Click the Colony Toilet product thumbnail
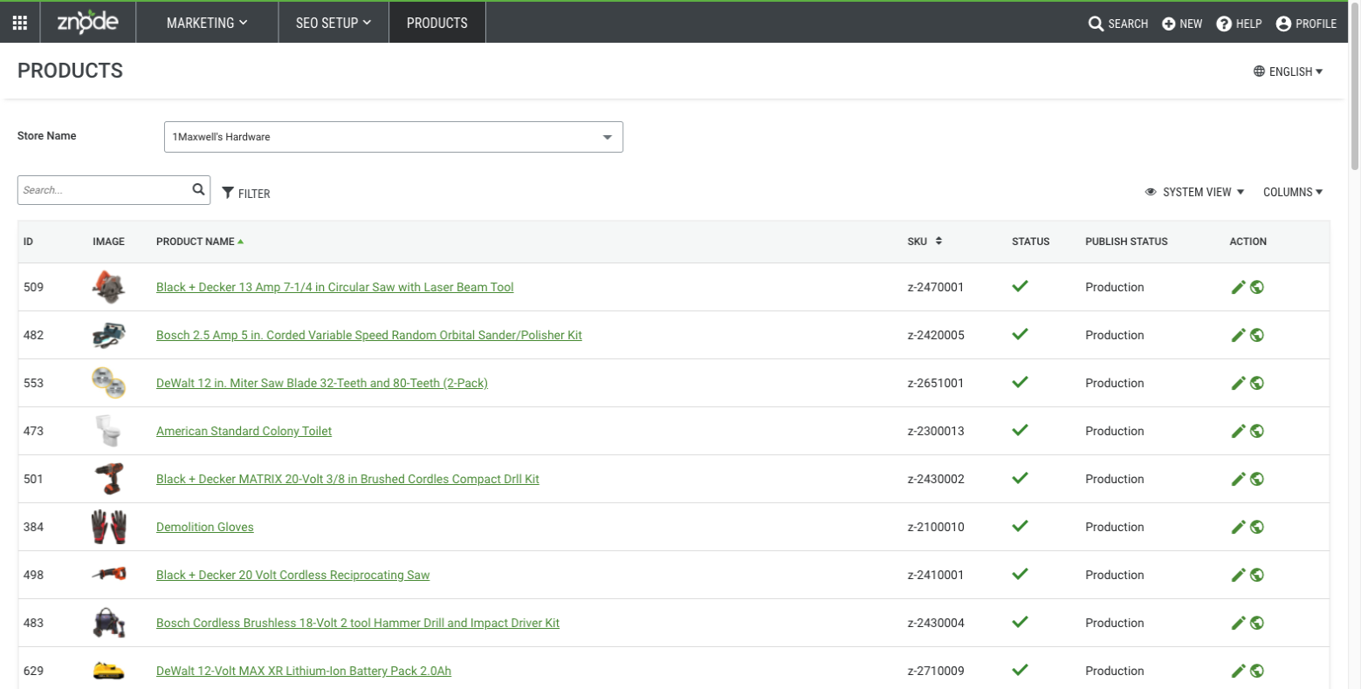 (x=109, y=431)
